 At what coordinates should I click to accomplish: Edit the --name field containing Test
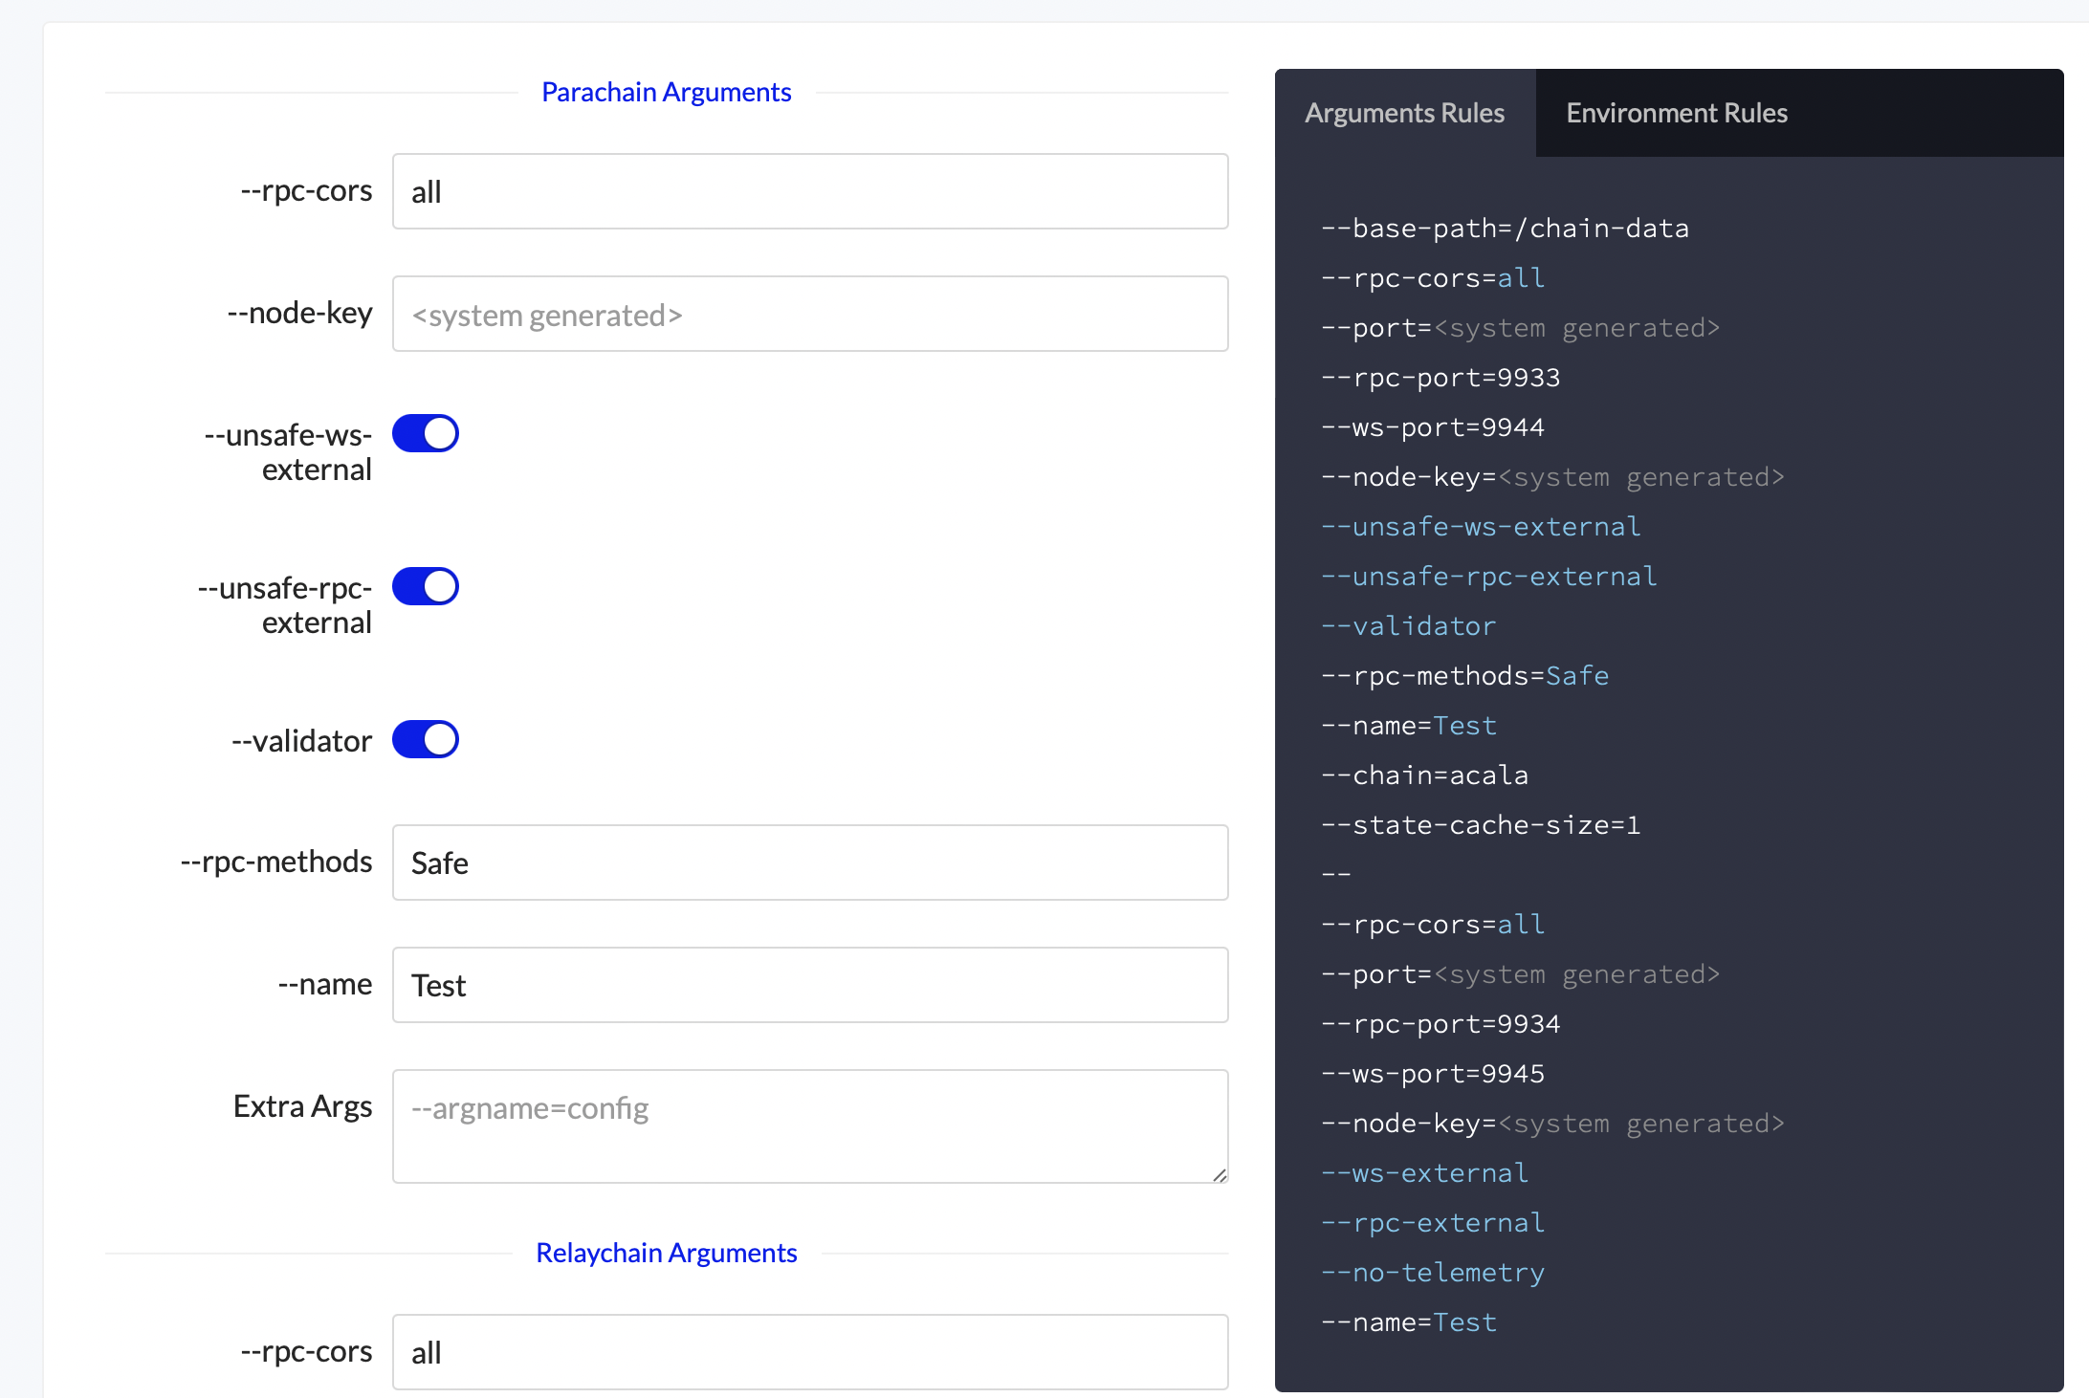point(809,985)
